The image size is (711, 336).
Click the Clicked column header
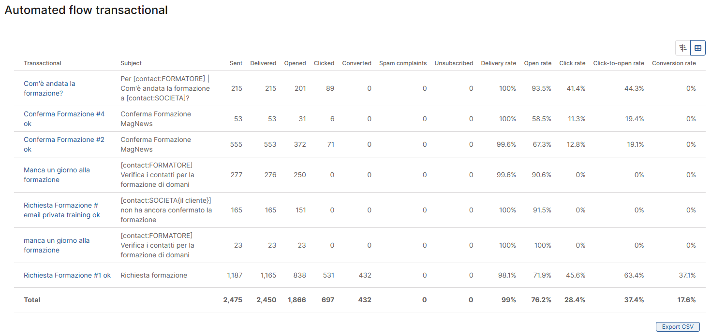(324, 63)
